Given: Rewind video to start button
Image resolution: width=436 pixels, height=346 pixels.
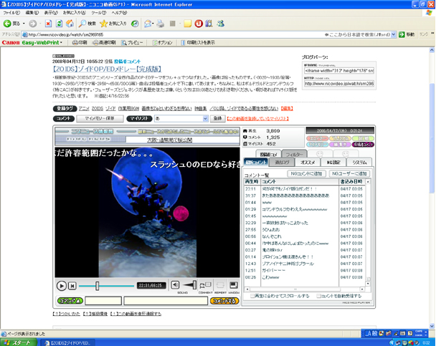Looking at the screenshot, I should (x=72, y=286).
